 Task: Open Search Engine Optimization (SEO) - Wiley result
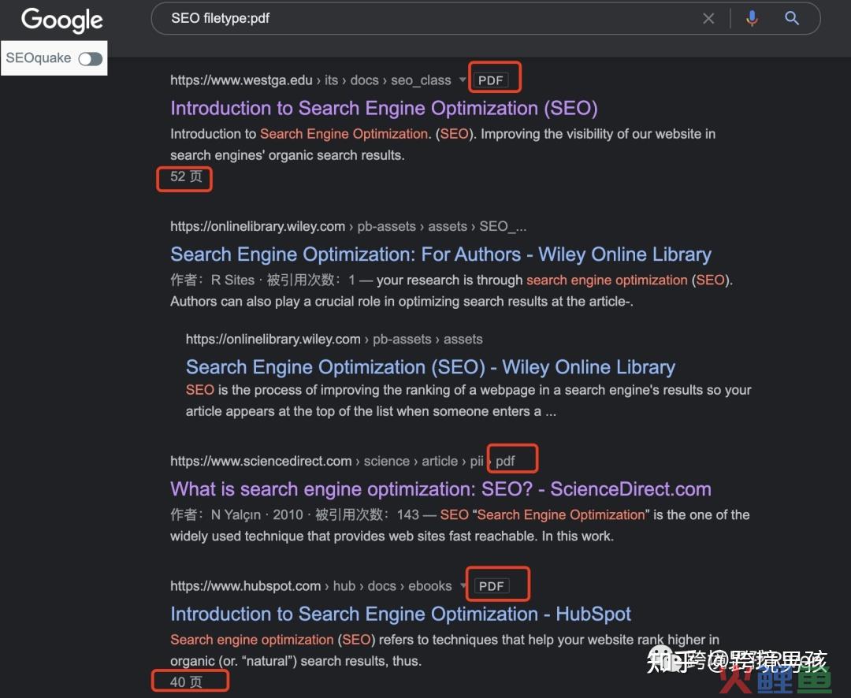(x=430, y=367)
